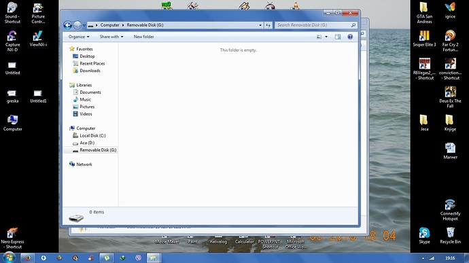Select Local Disk (C:) in navigation pane

click(x=92, y=135)
